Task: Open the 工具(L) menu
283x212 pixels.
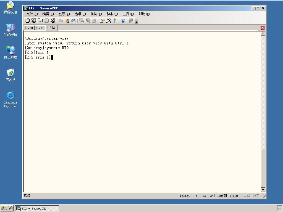Action: [x=128, y=14]
